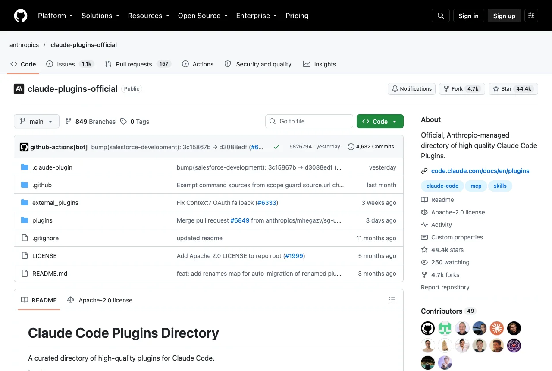Open the green Code dropdown button
This screenshot has height=371, width=552.
pyautogui.click(x=380, y=121)
